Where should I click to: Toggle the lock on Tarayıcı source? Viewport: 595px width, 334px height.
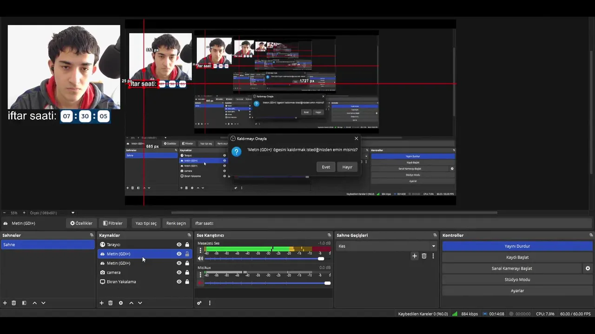187,244
